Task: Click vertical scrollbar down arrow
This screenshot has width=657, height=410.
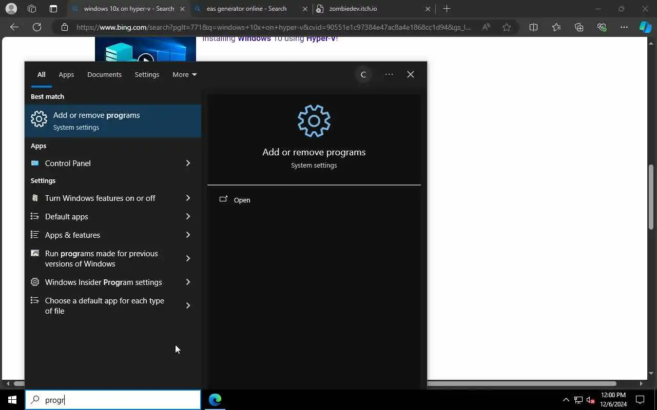Action: point(651,374)
